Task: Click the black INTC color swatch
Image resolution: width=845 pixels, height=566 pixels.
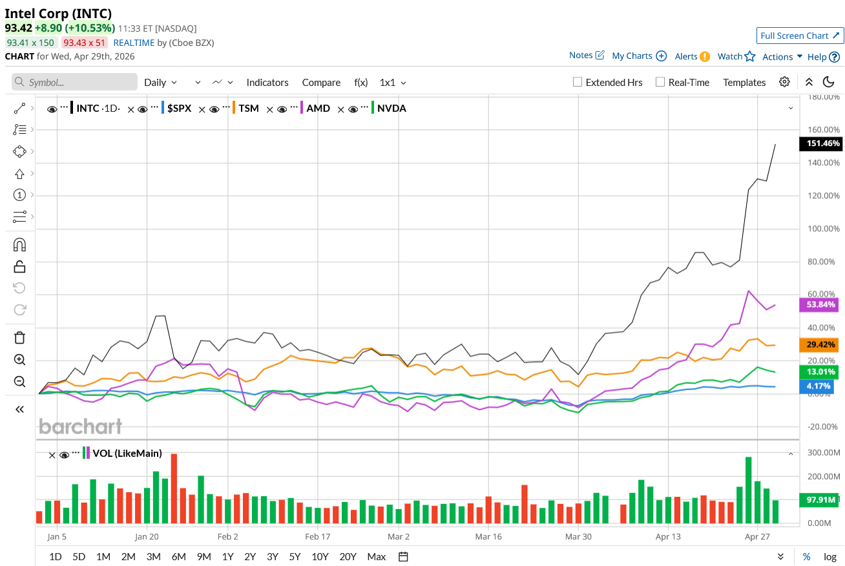Action: point(72,109)
